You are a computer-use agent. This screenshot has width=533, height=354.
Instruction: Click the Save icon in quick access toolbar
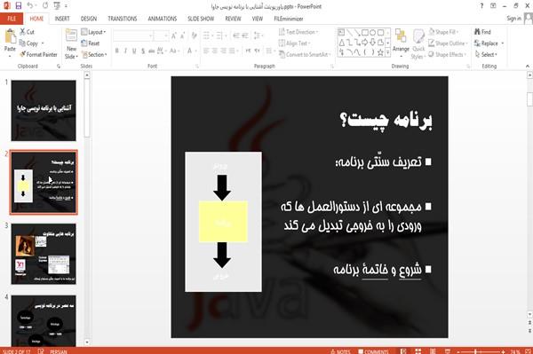tap(18, 6)
